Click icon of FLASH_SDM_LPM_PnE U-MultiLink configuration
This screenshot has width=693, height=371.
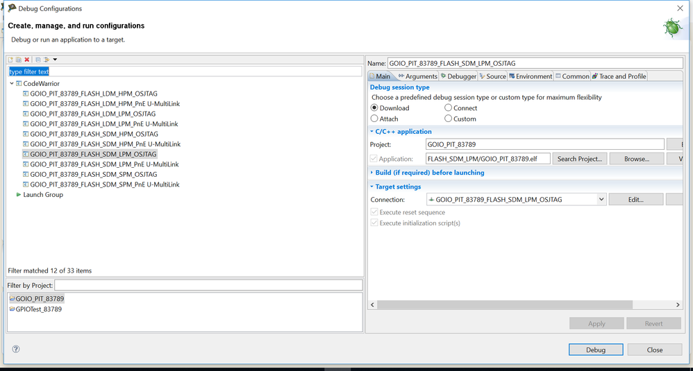point(26,164)
